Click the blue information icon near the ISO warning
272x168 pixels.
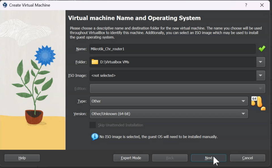point(95,136)
